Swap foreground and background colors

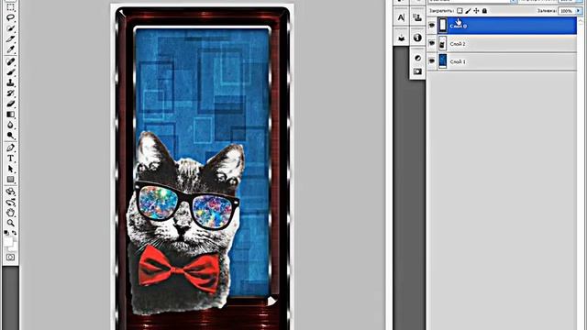pos(15,233)
